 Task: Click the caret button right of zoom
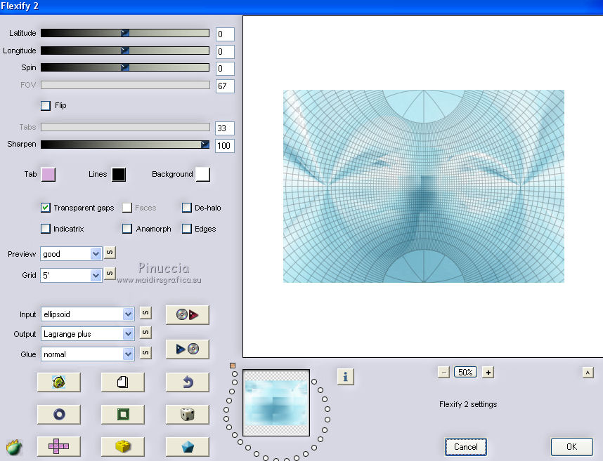pos(588,373)
